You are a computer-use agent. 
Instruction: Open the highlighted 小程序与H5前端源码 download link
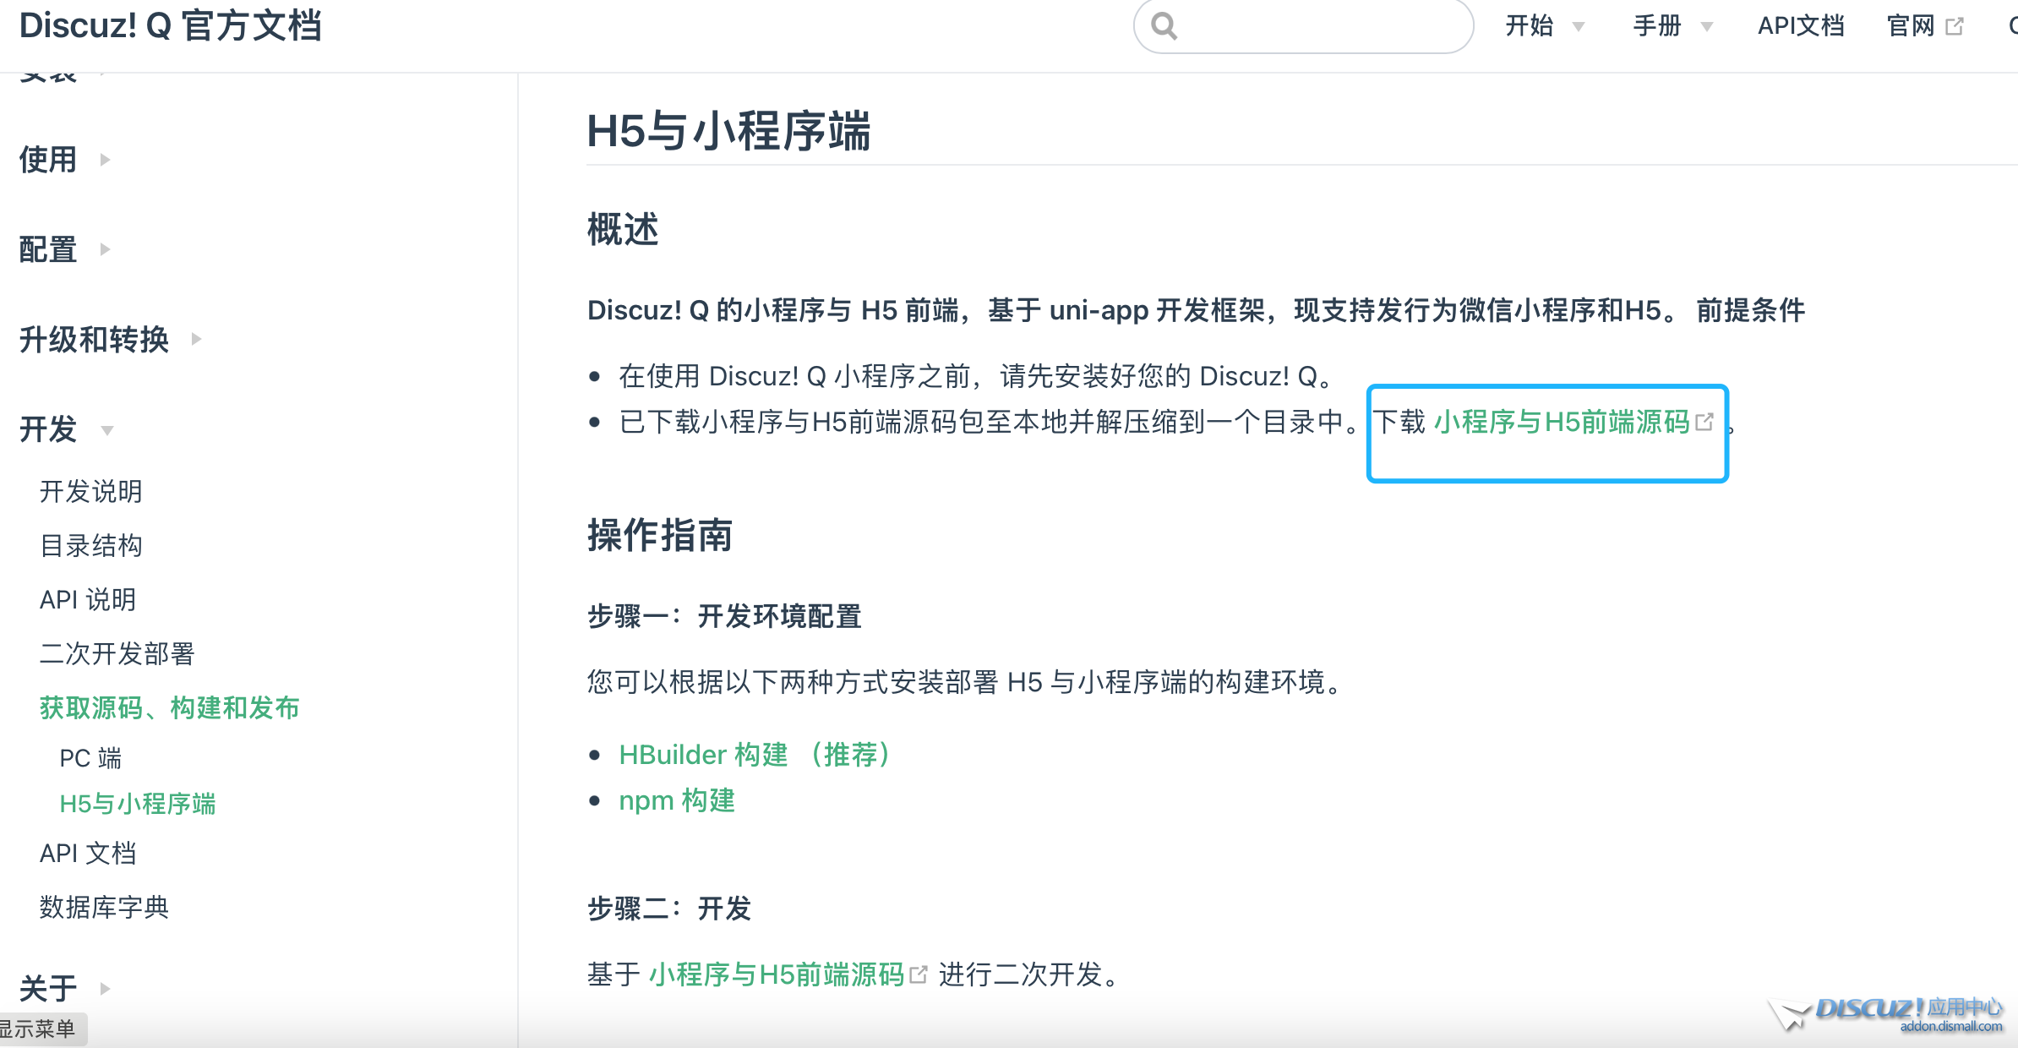click(1562, 422)
